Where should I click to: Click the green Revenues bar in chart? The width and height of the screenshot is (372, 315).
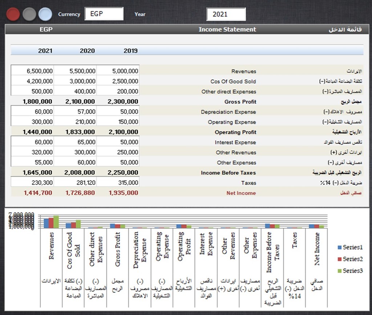point(56,222)
